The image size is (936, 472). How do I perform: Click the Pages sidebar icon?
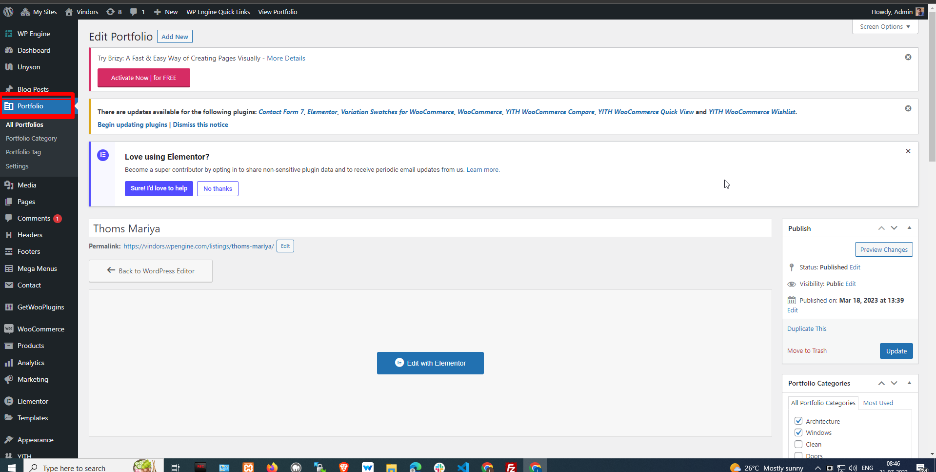[9, 202]
